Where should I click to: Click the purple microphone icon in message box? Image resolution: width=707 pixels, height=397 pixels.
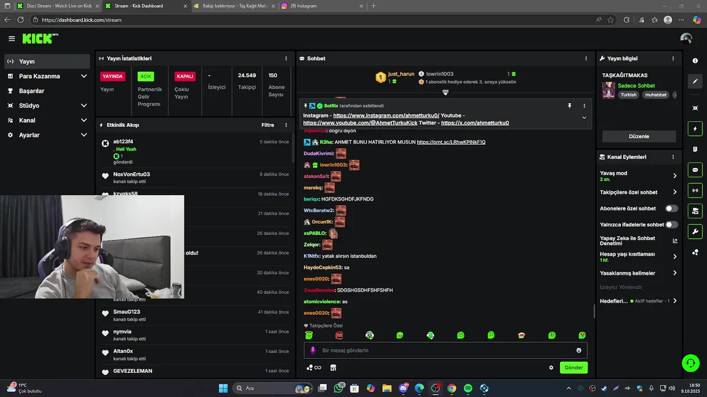click(x=313, y=350)
